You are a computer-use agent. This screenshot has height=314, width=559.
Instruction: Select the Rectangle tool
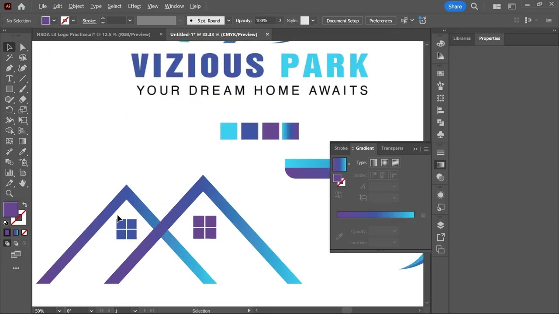click(x=9, y=89)
